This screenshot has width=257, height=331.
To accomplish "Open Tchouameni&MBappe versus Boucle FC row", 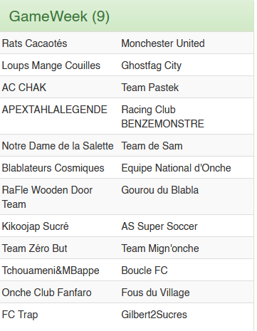I will 127,270.
